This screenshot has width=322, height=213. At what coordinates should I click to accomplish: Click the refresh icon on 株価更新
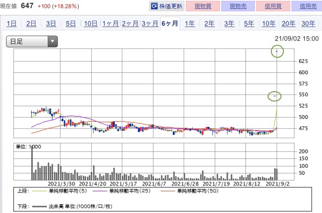tap(154, 6)
